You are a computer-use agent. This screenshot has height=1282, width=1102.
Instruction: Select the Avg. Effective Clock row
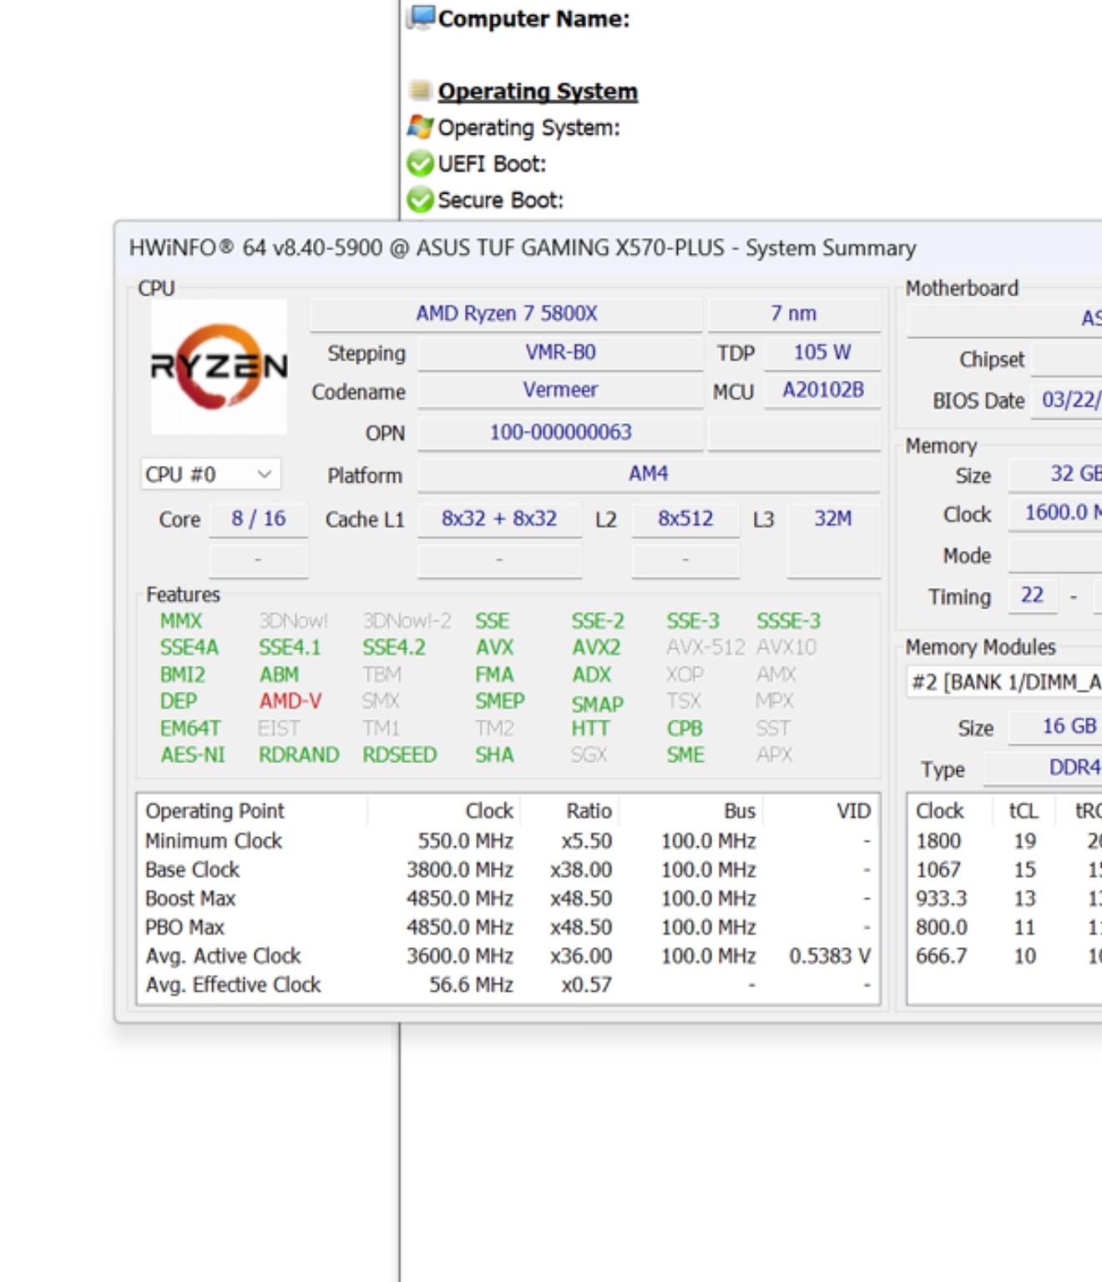pyautogui.click(x=508, y=985)
